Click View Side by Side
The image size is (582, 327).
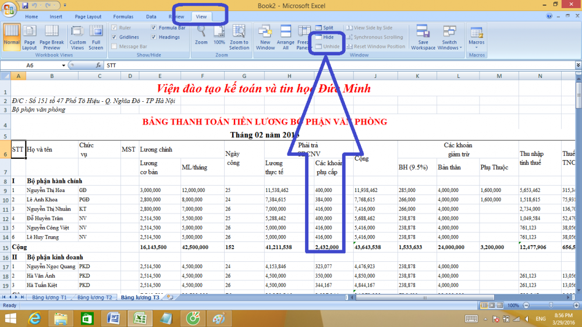click(370, 27)
